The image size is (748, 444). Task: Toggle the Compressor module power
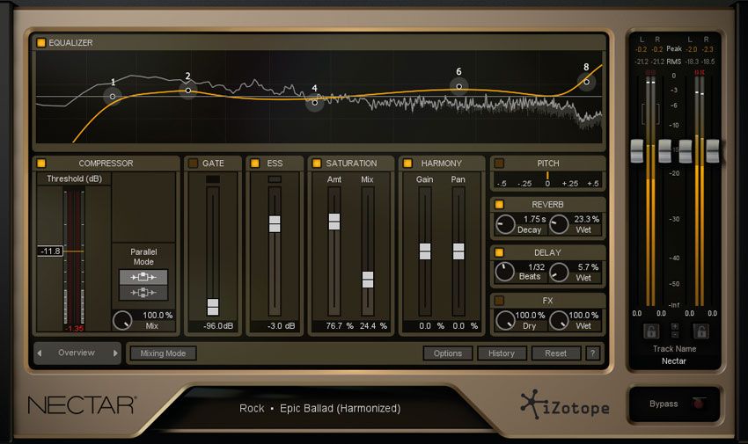coord(41,164)
